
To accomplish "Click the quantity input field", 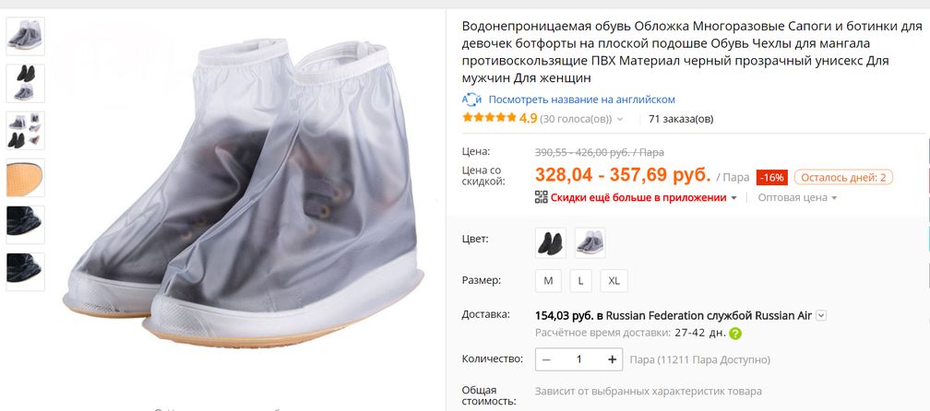I will click(579, 359).
